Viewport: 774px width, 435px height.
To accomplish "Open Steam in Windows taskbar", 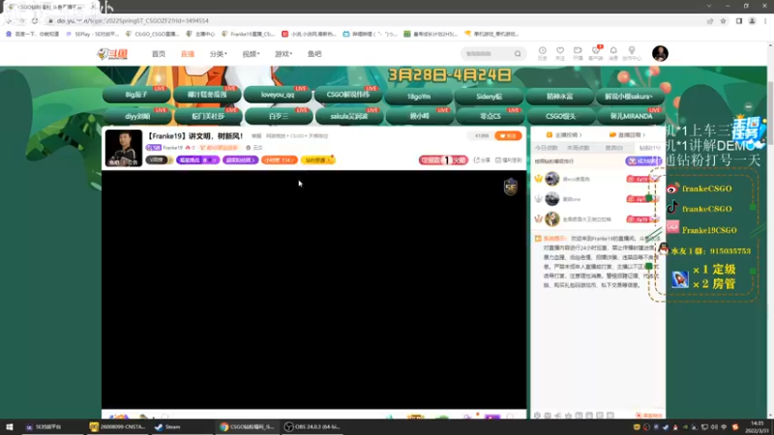I will [167, 427].
